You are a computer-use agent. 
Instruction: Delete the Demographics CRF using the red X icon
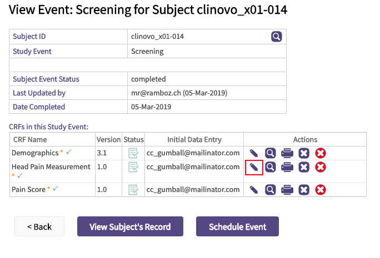321,153
